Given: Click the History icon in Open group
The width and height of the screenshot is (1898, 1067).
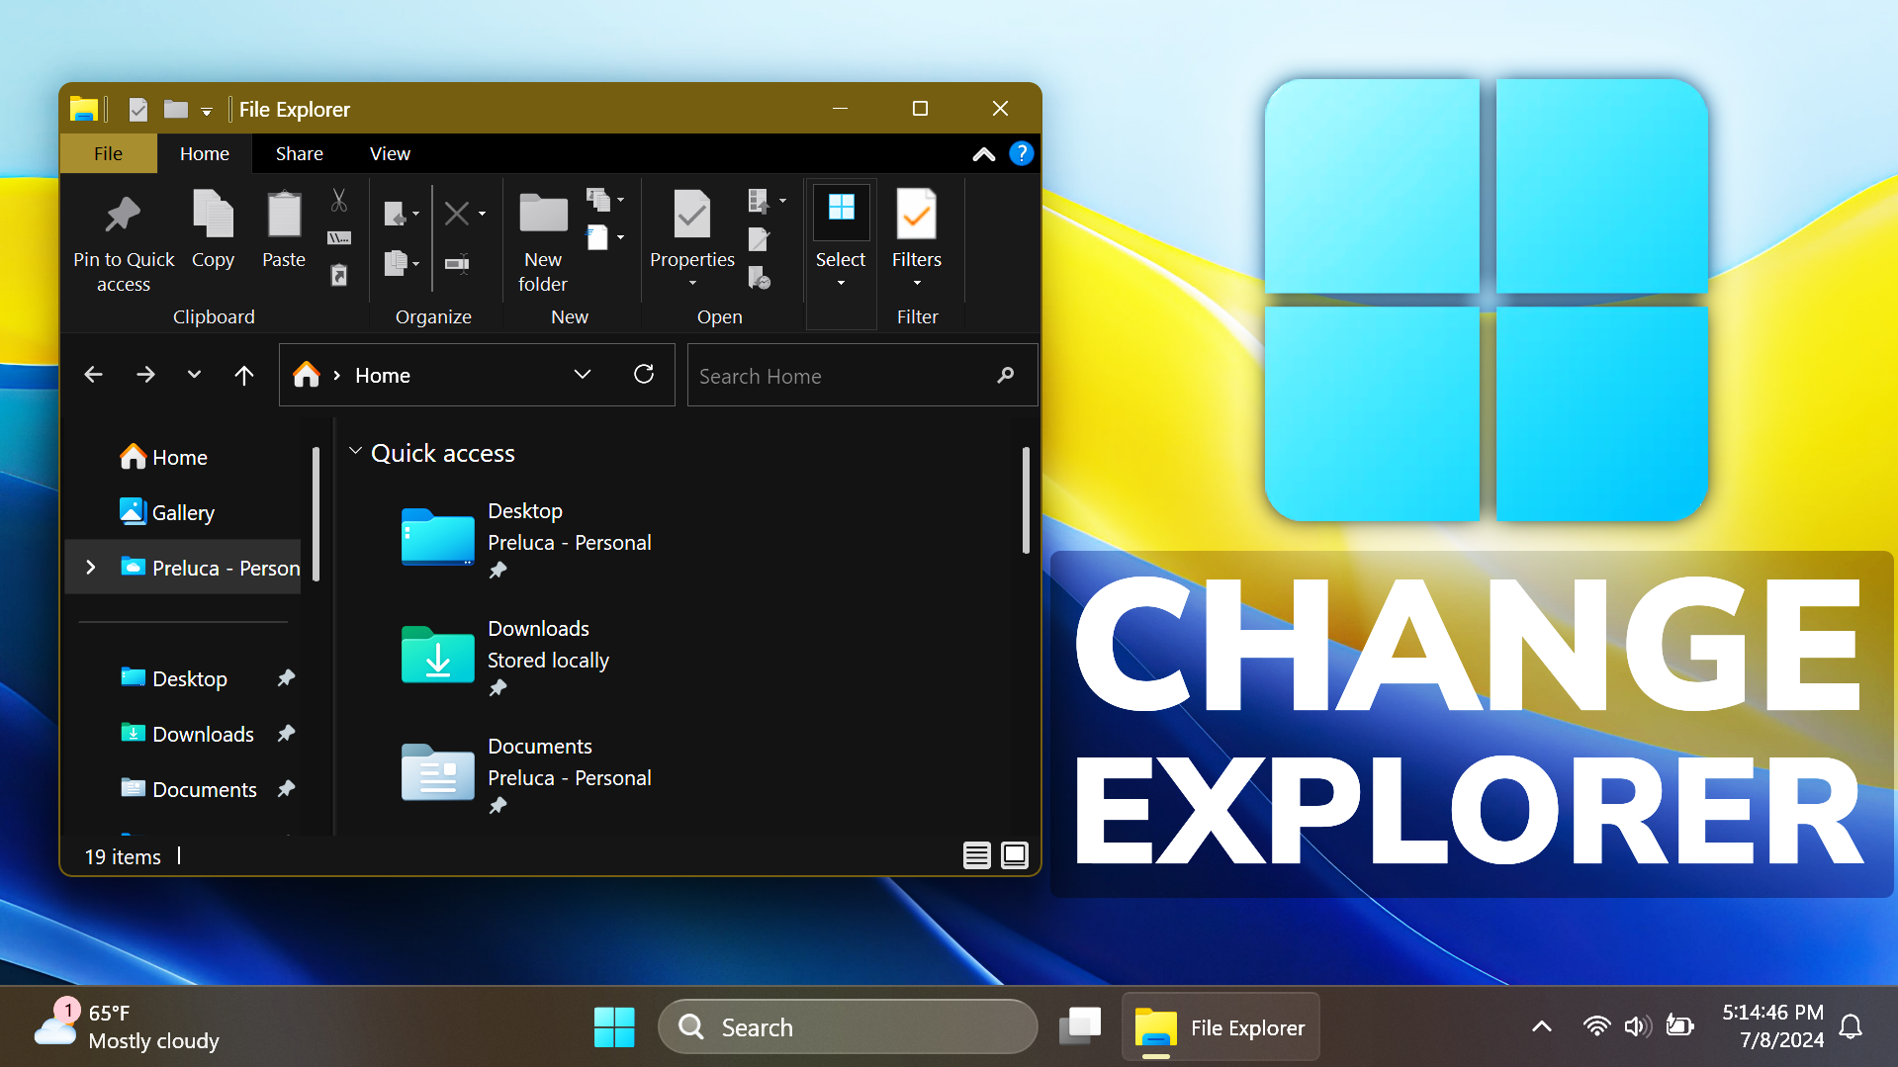Looking at the screenshot, I should click(759, 278).
